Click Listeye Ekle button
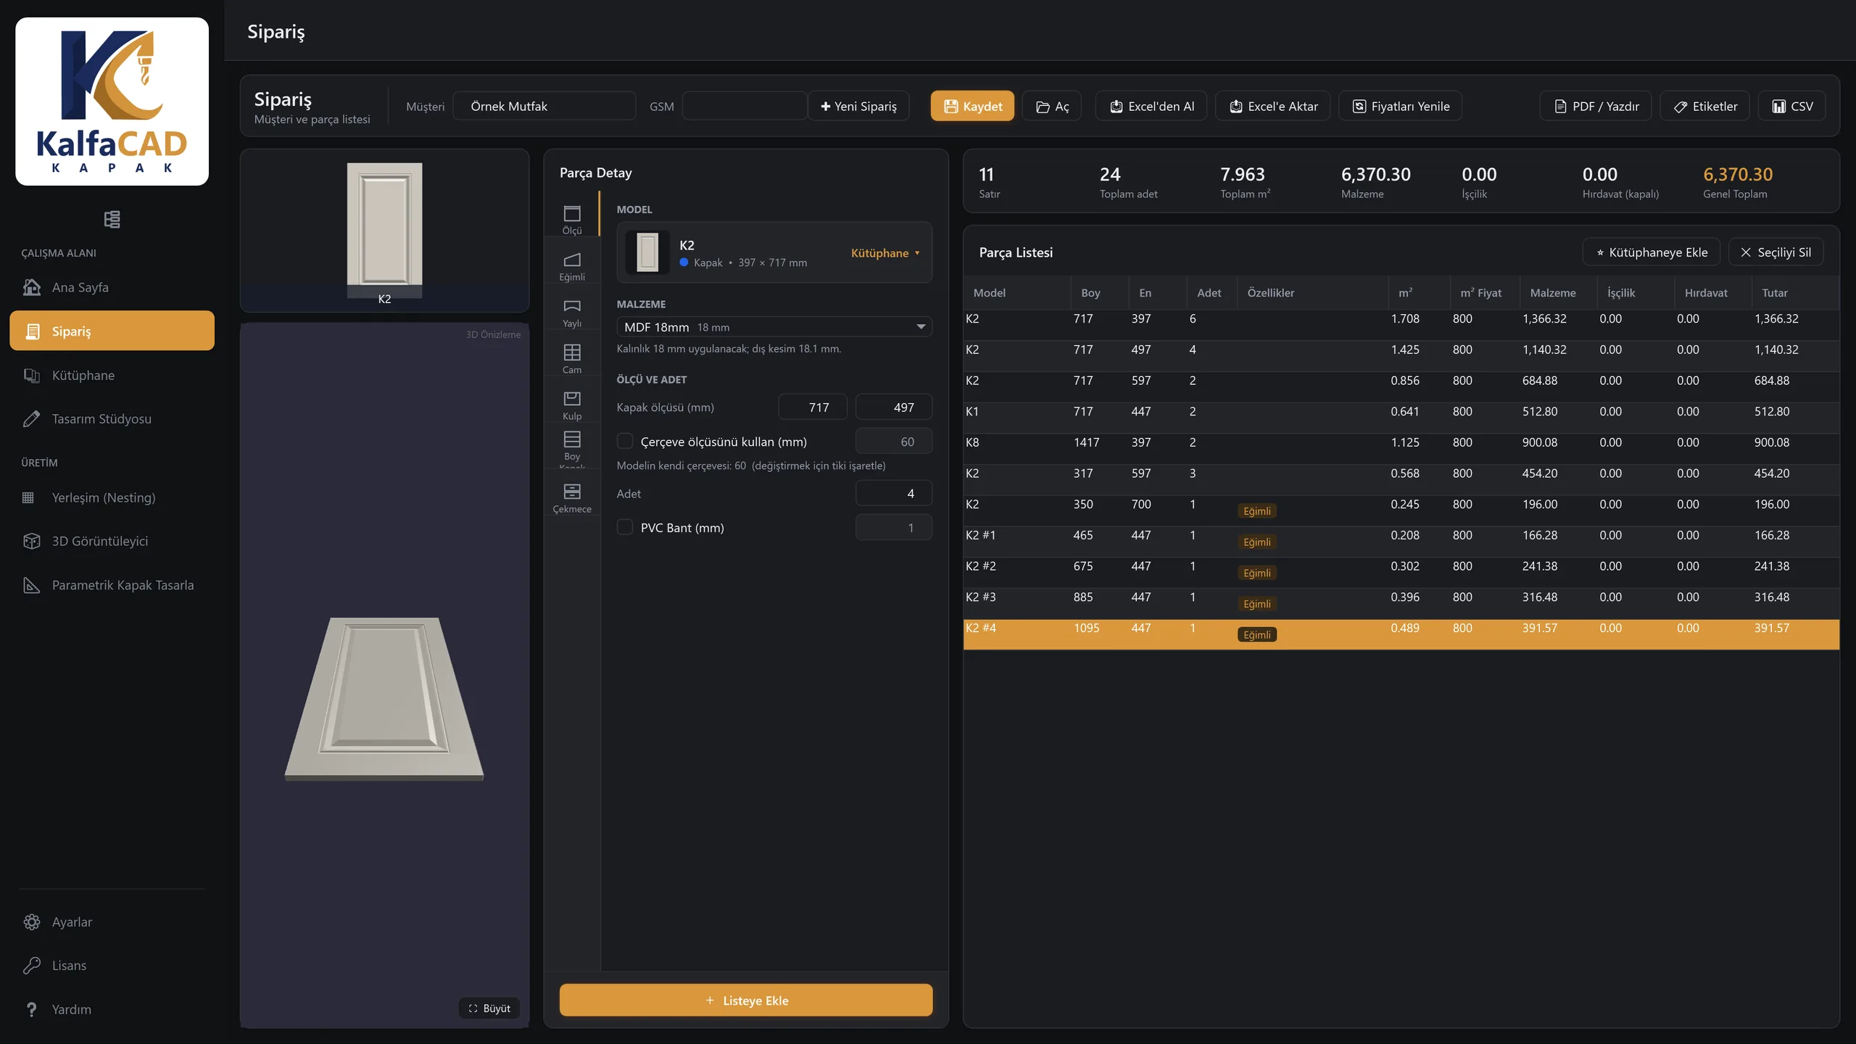1856x1044 pixels. (x=746, y=1000)
